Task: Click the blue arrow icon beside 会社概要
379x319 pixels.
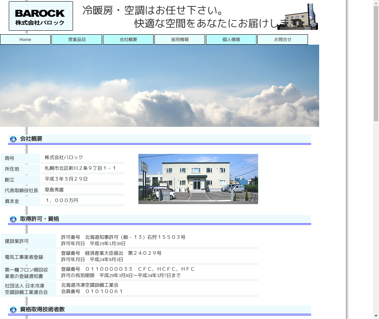Action: 13,139
